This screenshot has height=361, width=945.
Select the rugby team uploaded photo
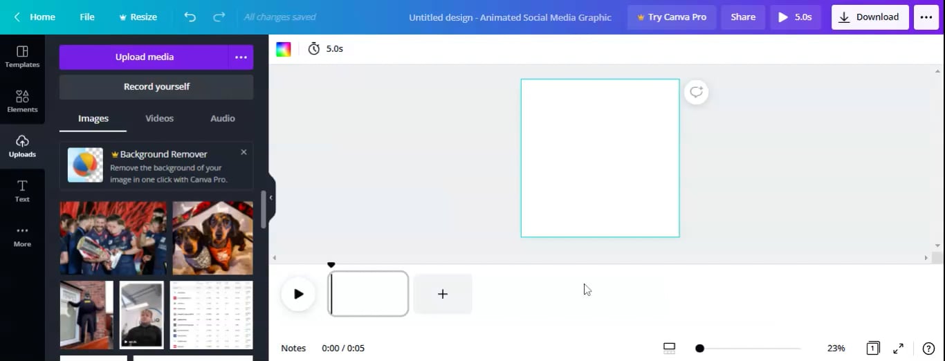(113, 238)
